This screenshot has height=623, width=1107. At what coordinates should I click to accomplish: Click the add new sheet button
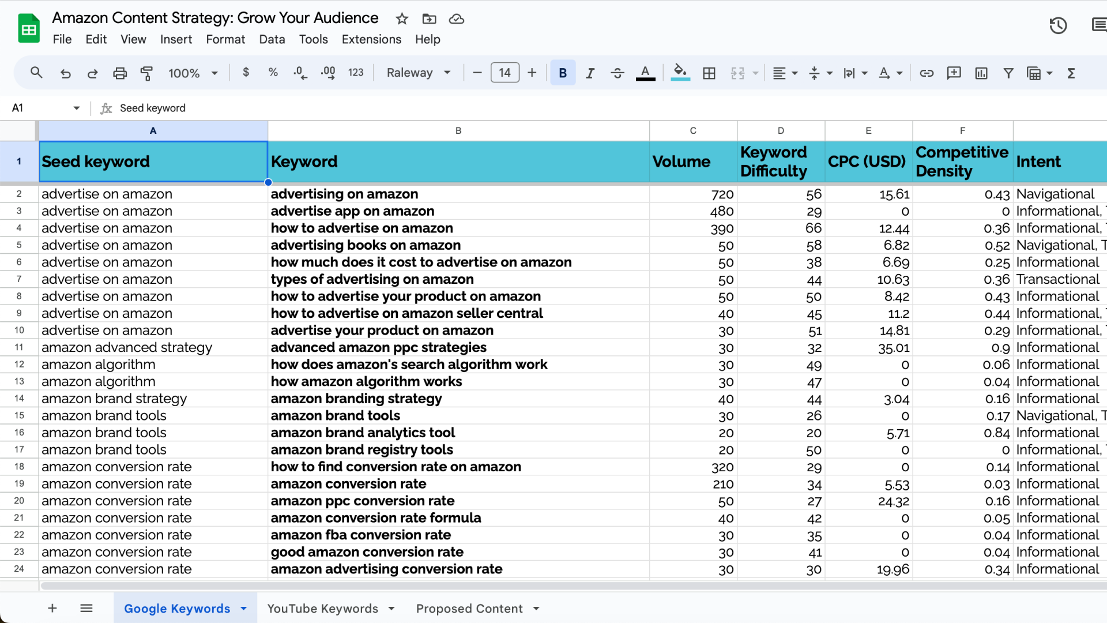[x=52, y=609]
